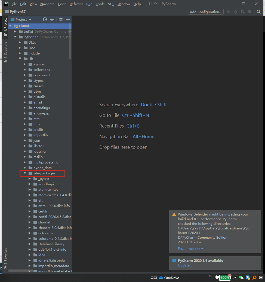Screen dimensions: 265x282
Task: Open the VCS menu
Action: (111, 4)
